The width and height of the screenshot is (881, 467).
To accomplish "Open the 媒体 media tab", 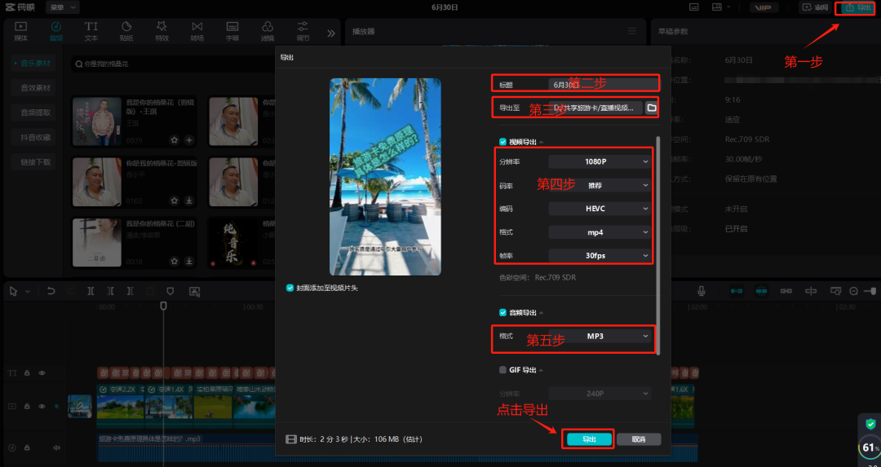I will 20,32.
